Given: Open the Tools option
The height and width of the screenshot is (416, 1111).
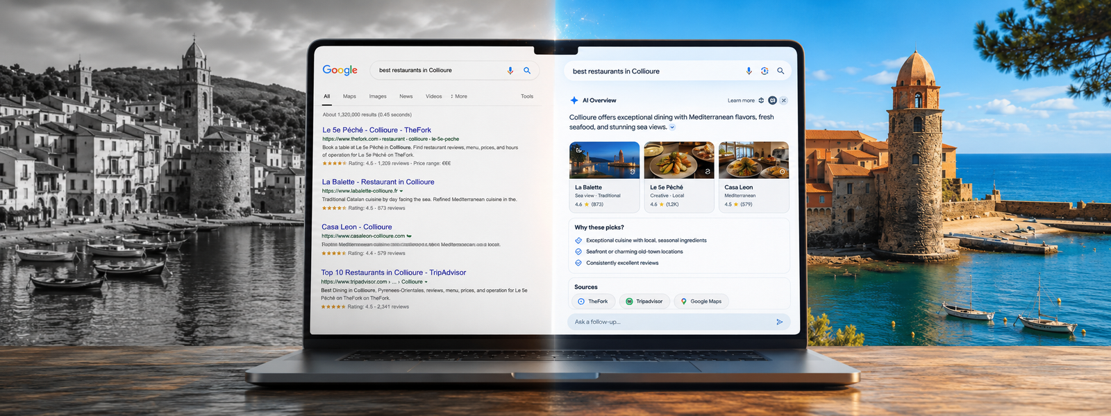Looking at the screenshot, I should tap(527, 96).
